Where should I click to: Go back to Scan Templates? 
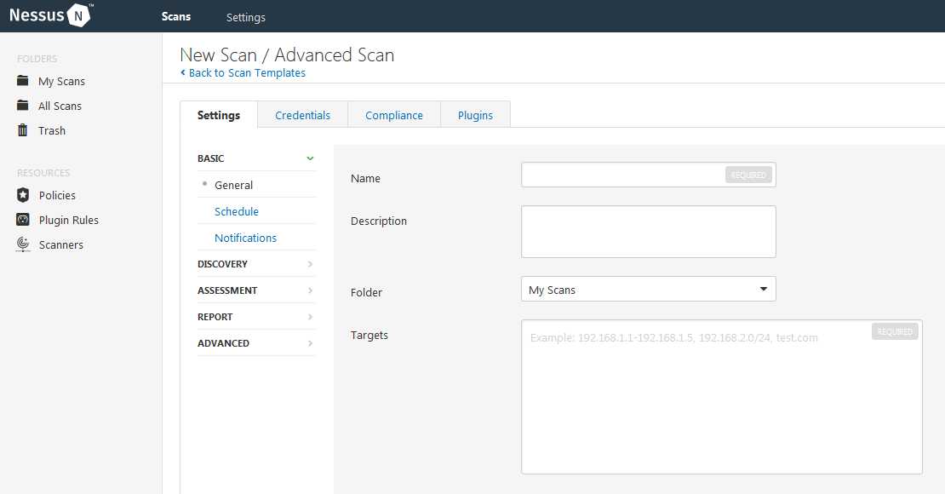pyautogui.click(x=243, y=73)
